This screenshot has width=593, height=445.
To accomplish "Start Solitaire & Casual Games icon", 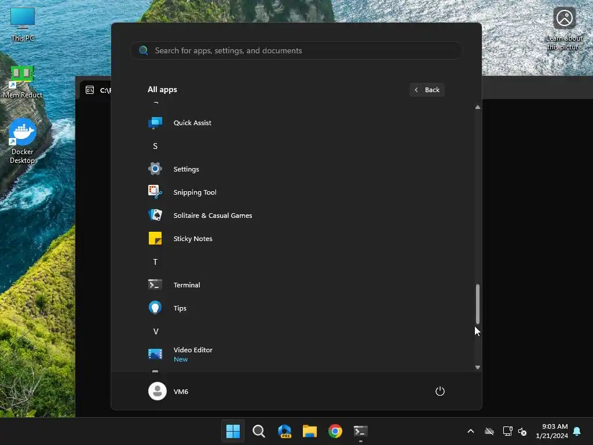I will (155, 215).
